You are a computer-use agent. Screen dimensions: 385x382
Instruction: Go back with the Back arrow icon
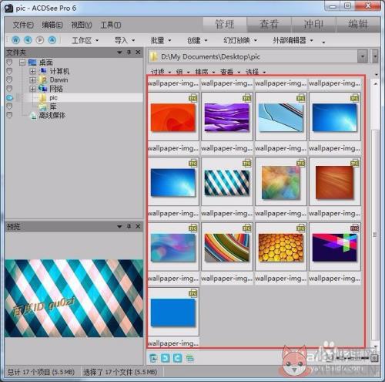[x=28, y=40]
